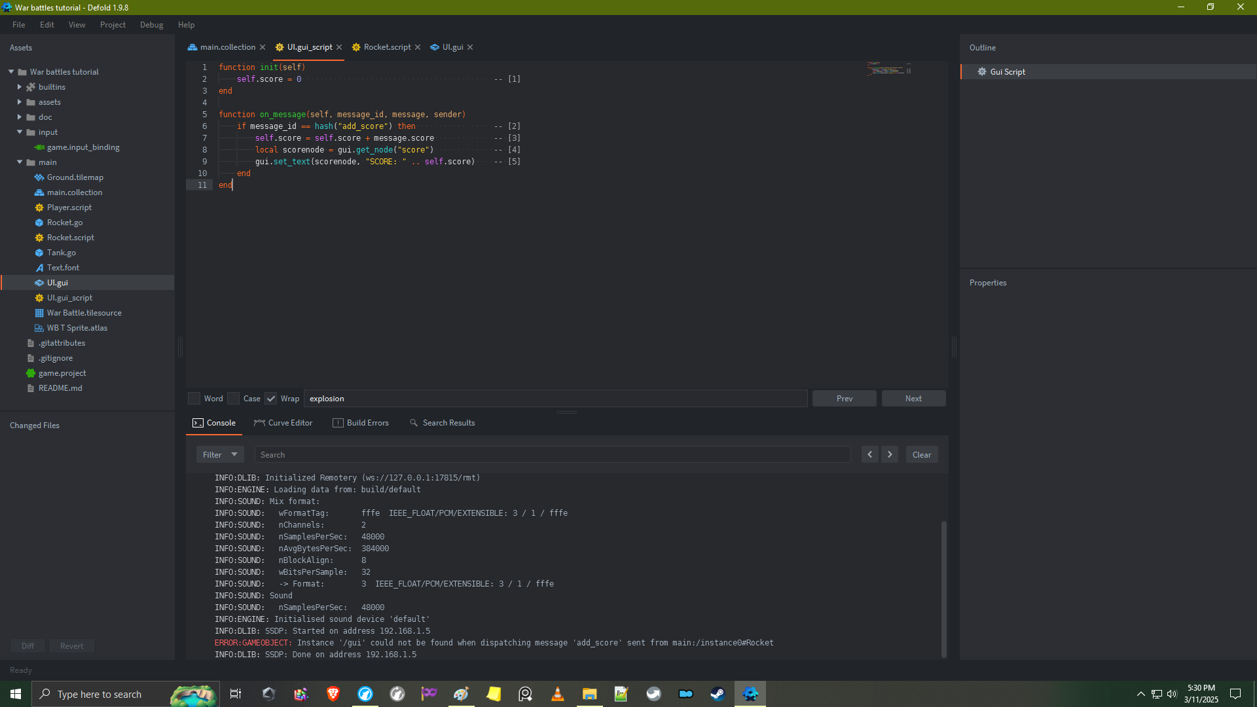Expand the builtins folder

(x=20, y=87)
